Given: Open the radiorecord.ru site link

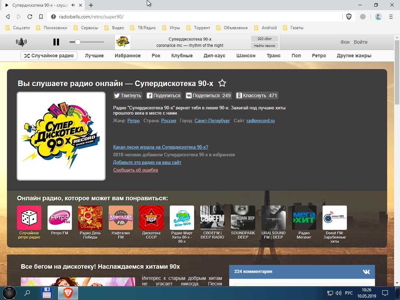Looking at the screenshot, I should tap(260, 121).
